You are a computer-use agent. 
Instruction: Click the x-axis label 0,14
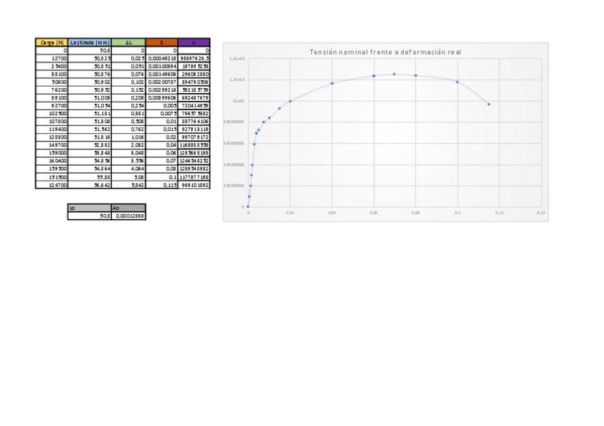[541, 213]
